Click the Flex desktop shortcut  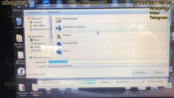[62, 91]
